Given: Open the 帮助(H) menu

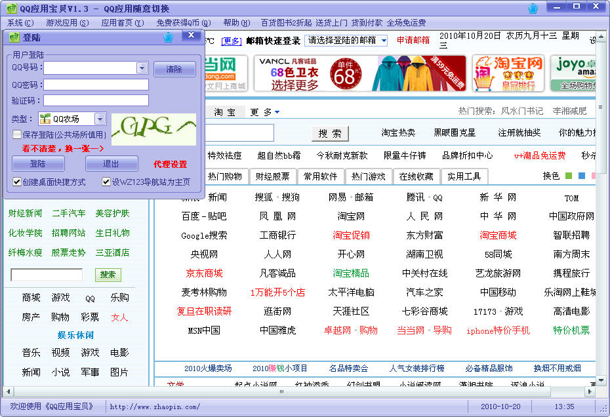Looking at the screenshot, I should coord(237,23).
